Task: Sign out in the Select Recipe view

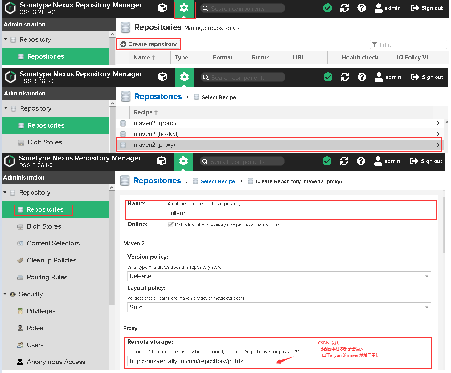Action: point(427,77)
